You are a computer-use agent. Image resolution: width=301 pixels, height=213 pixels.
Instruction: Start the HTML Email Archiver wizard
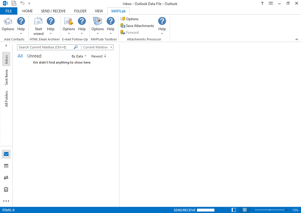click(x=38, y=26)
